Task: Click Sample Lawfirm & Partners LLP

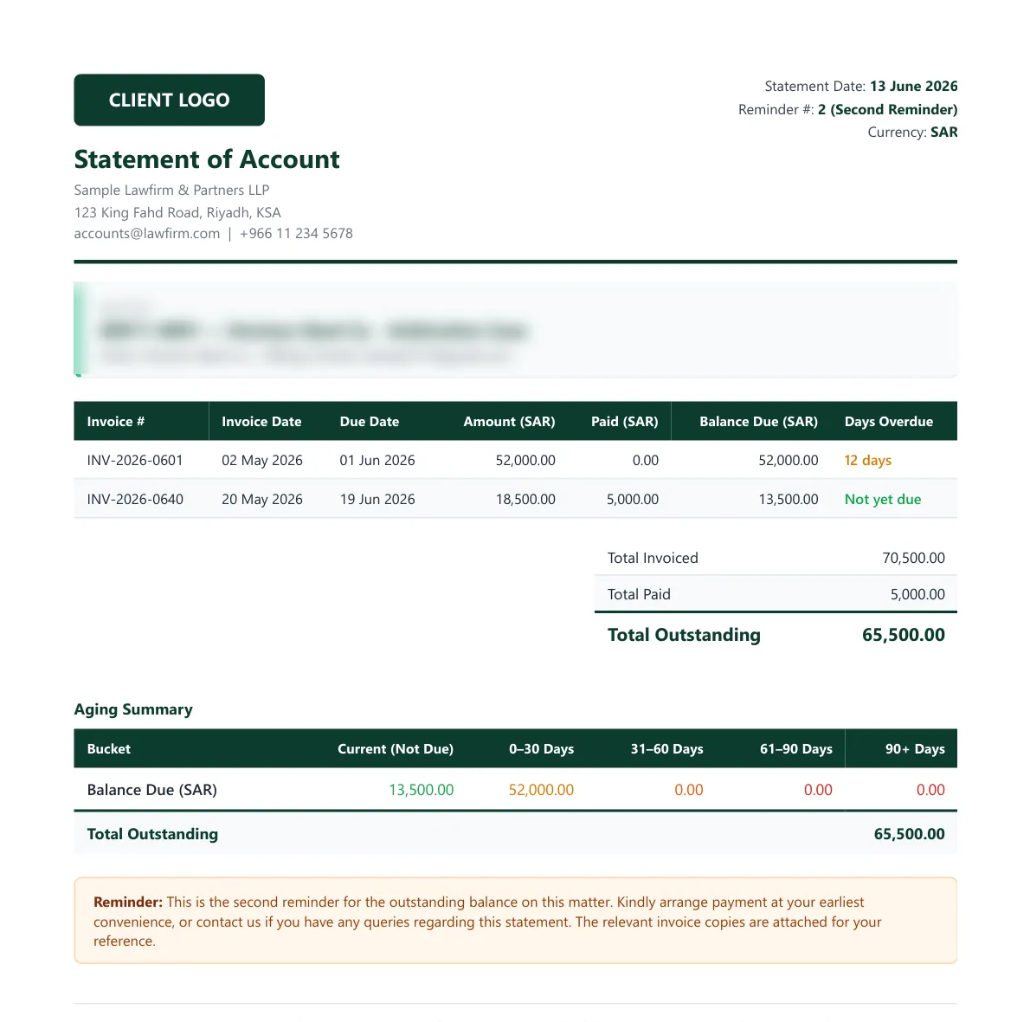Action: pos(171,190)
